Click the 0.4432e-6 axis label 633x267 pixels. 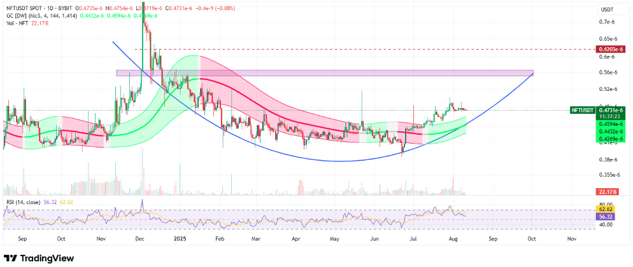point(609,132)
